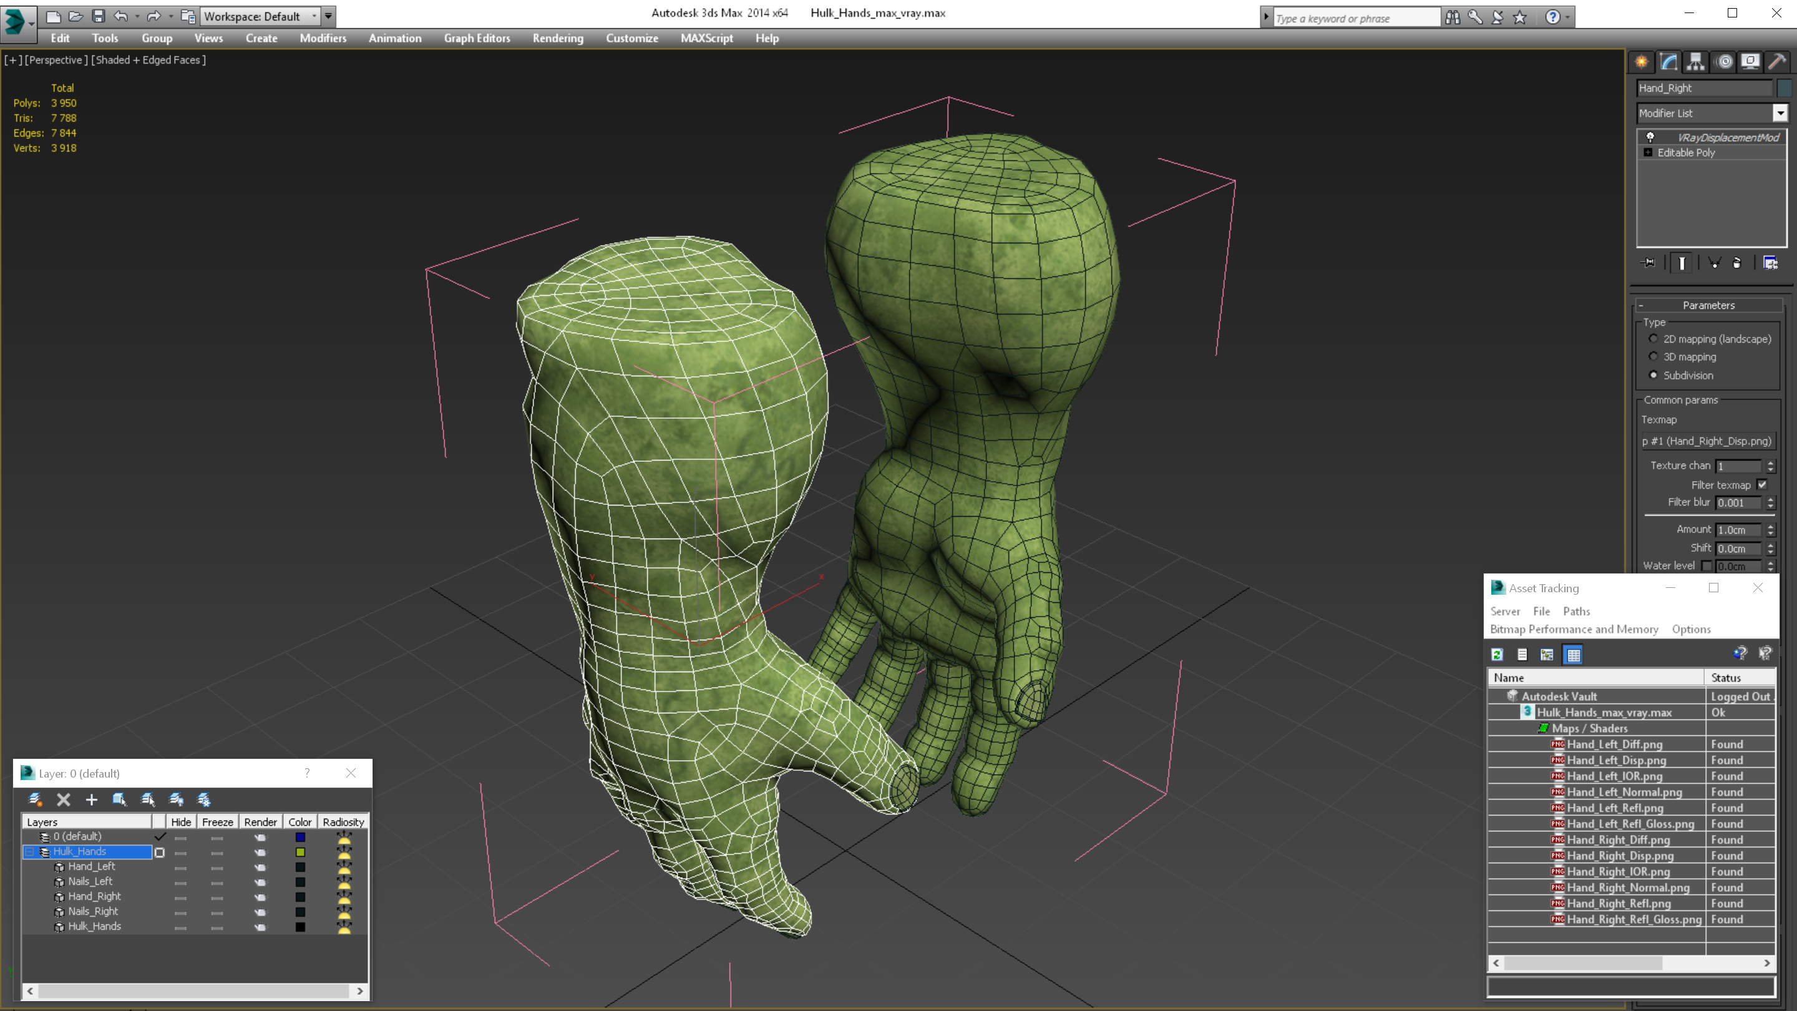1797x1011 pixels.
Task: Open the Rendering menu
Action: tap(558, 38)
